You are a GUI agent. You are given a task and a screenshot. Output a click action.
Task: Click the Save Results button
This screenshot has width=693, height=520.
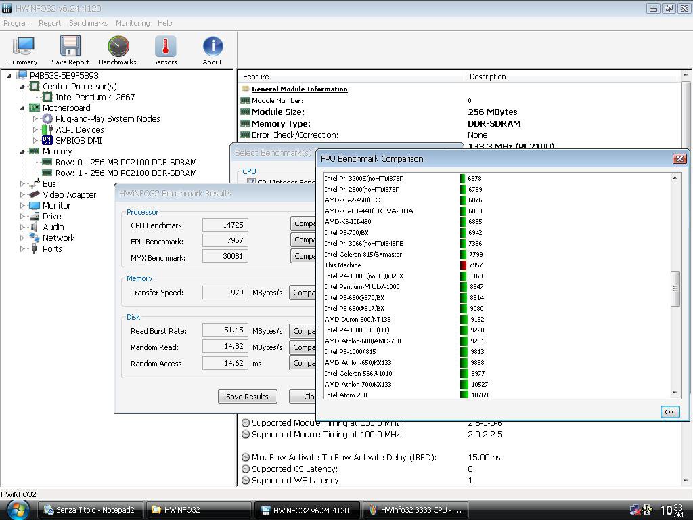247,397
